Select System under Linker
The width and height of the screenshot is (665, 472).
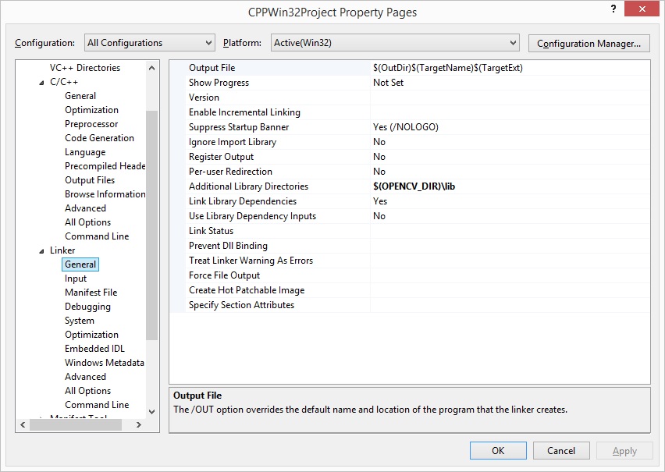[x=80, y=320]
